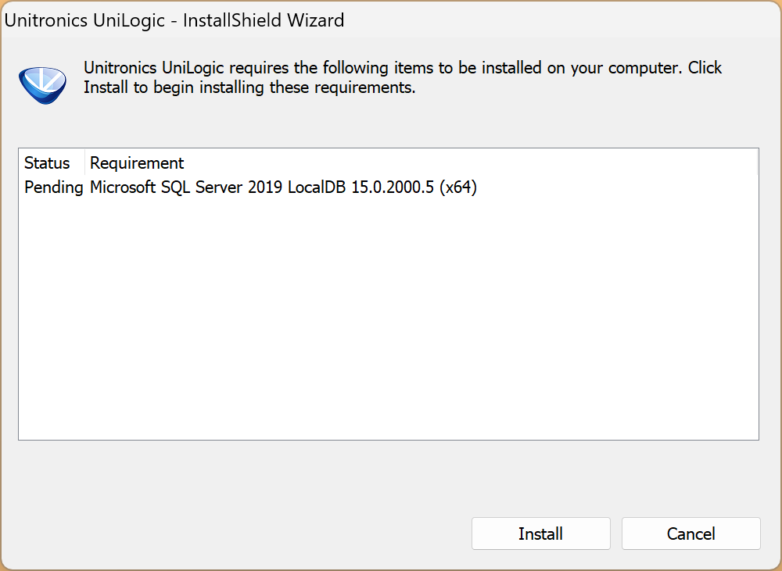Click the instruction text above the list

403,77
